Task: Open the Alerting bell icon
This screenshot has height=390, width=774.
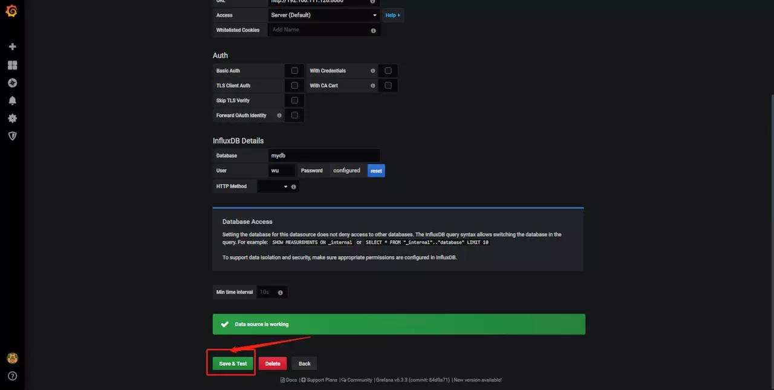Action: tap(12, 100)
